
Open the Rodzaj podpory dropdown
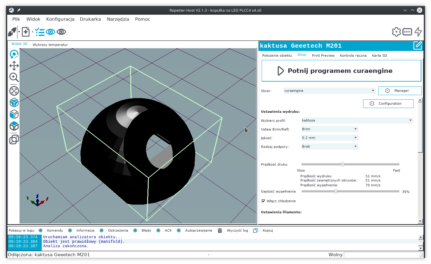330,146
